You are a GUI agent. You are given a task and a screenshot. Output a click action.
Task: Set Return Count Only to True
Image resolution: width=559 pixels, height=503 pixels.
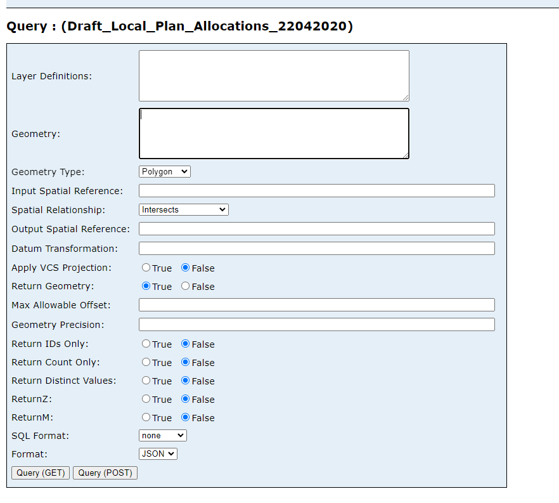pyautogui.click(x=146, y=362)
